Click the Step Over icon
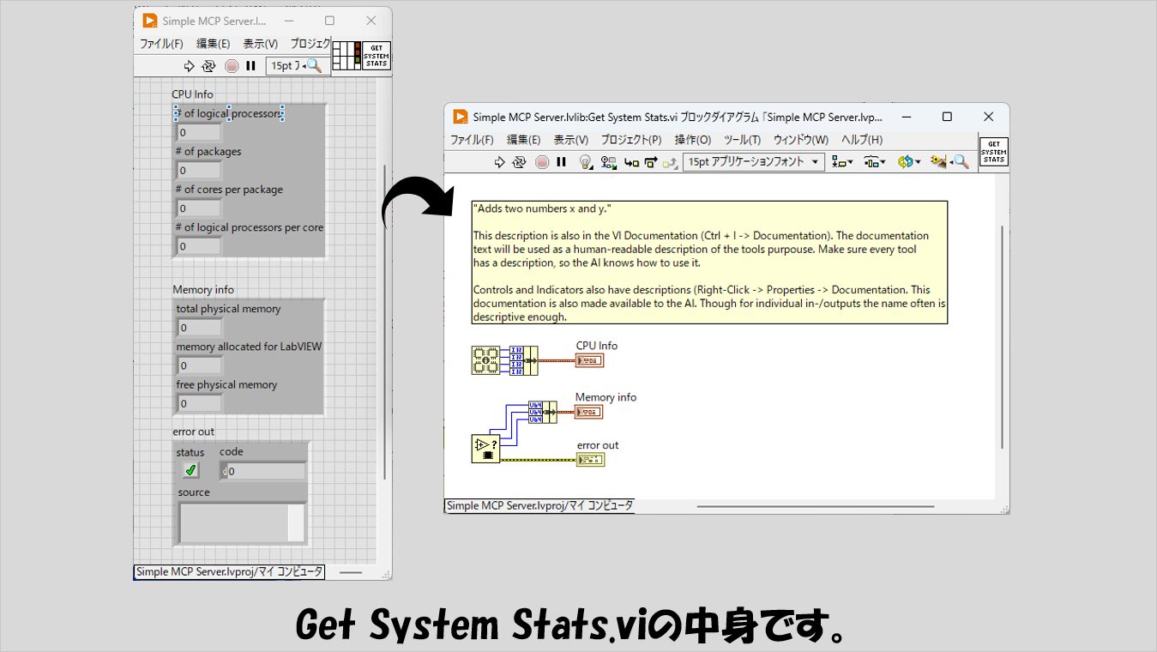This screenshot has height=652, width=1157. click(x=651, y=162)
